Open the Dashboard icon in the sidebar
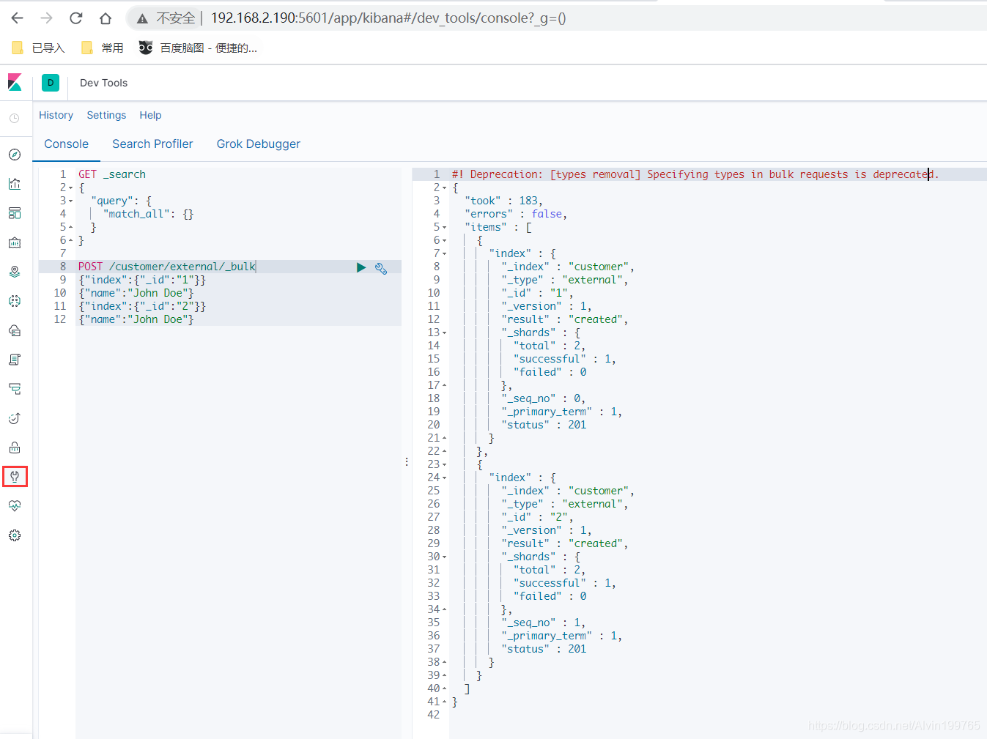 tap(15, 213)
